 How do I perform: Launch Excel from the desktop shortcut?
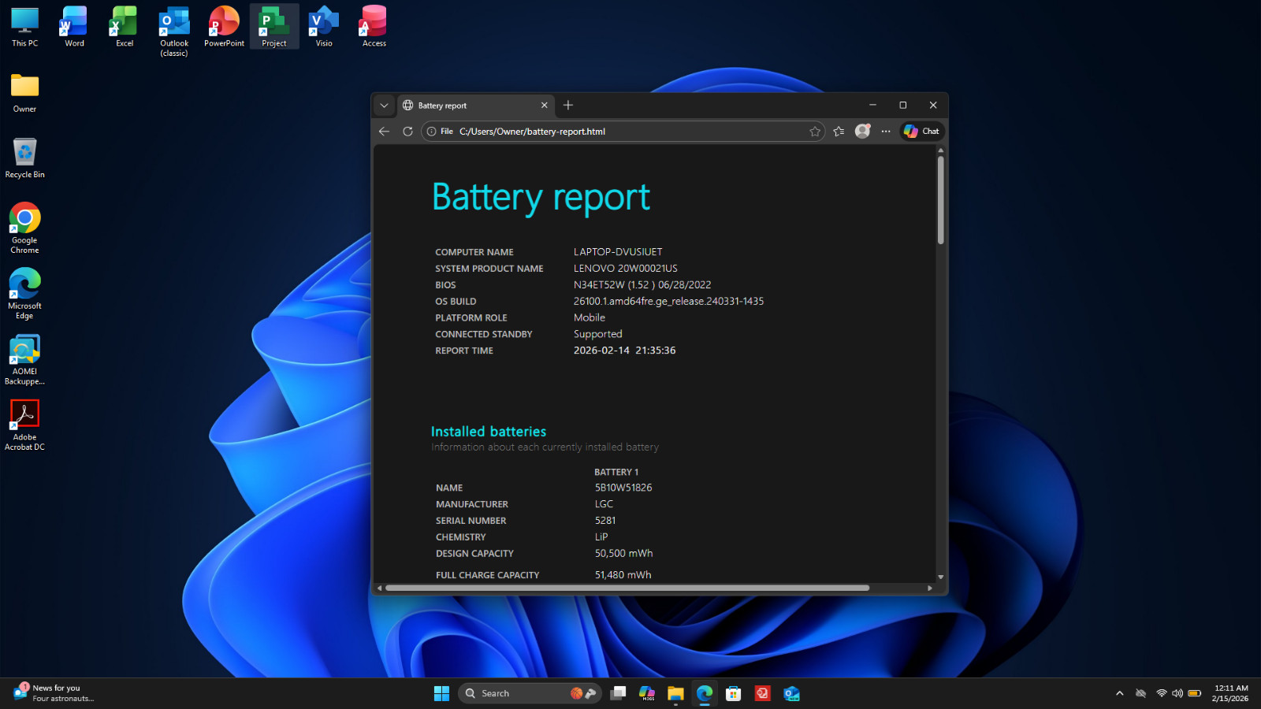[x=125, y=27]
